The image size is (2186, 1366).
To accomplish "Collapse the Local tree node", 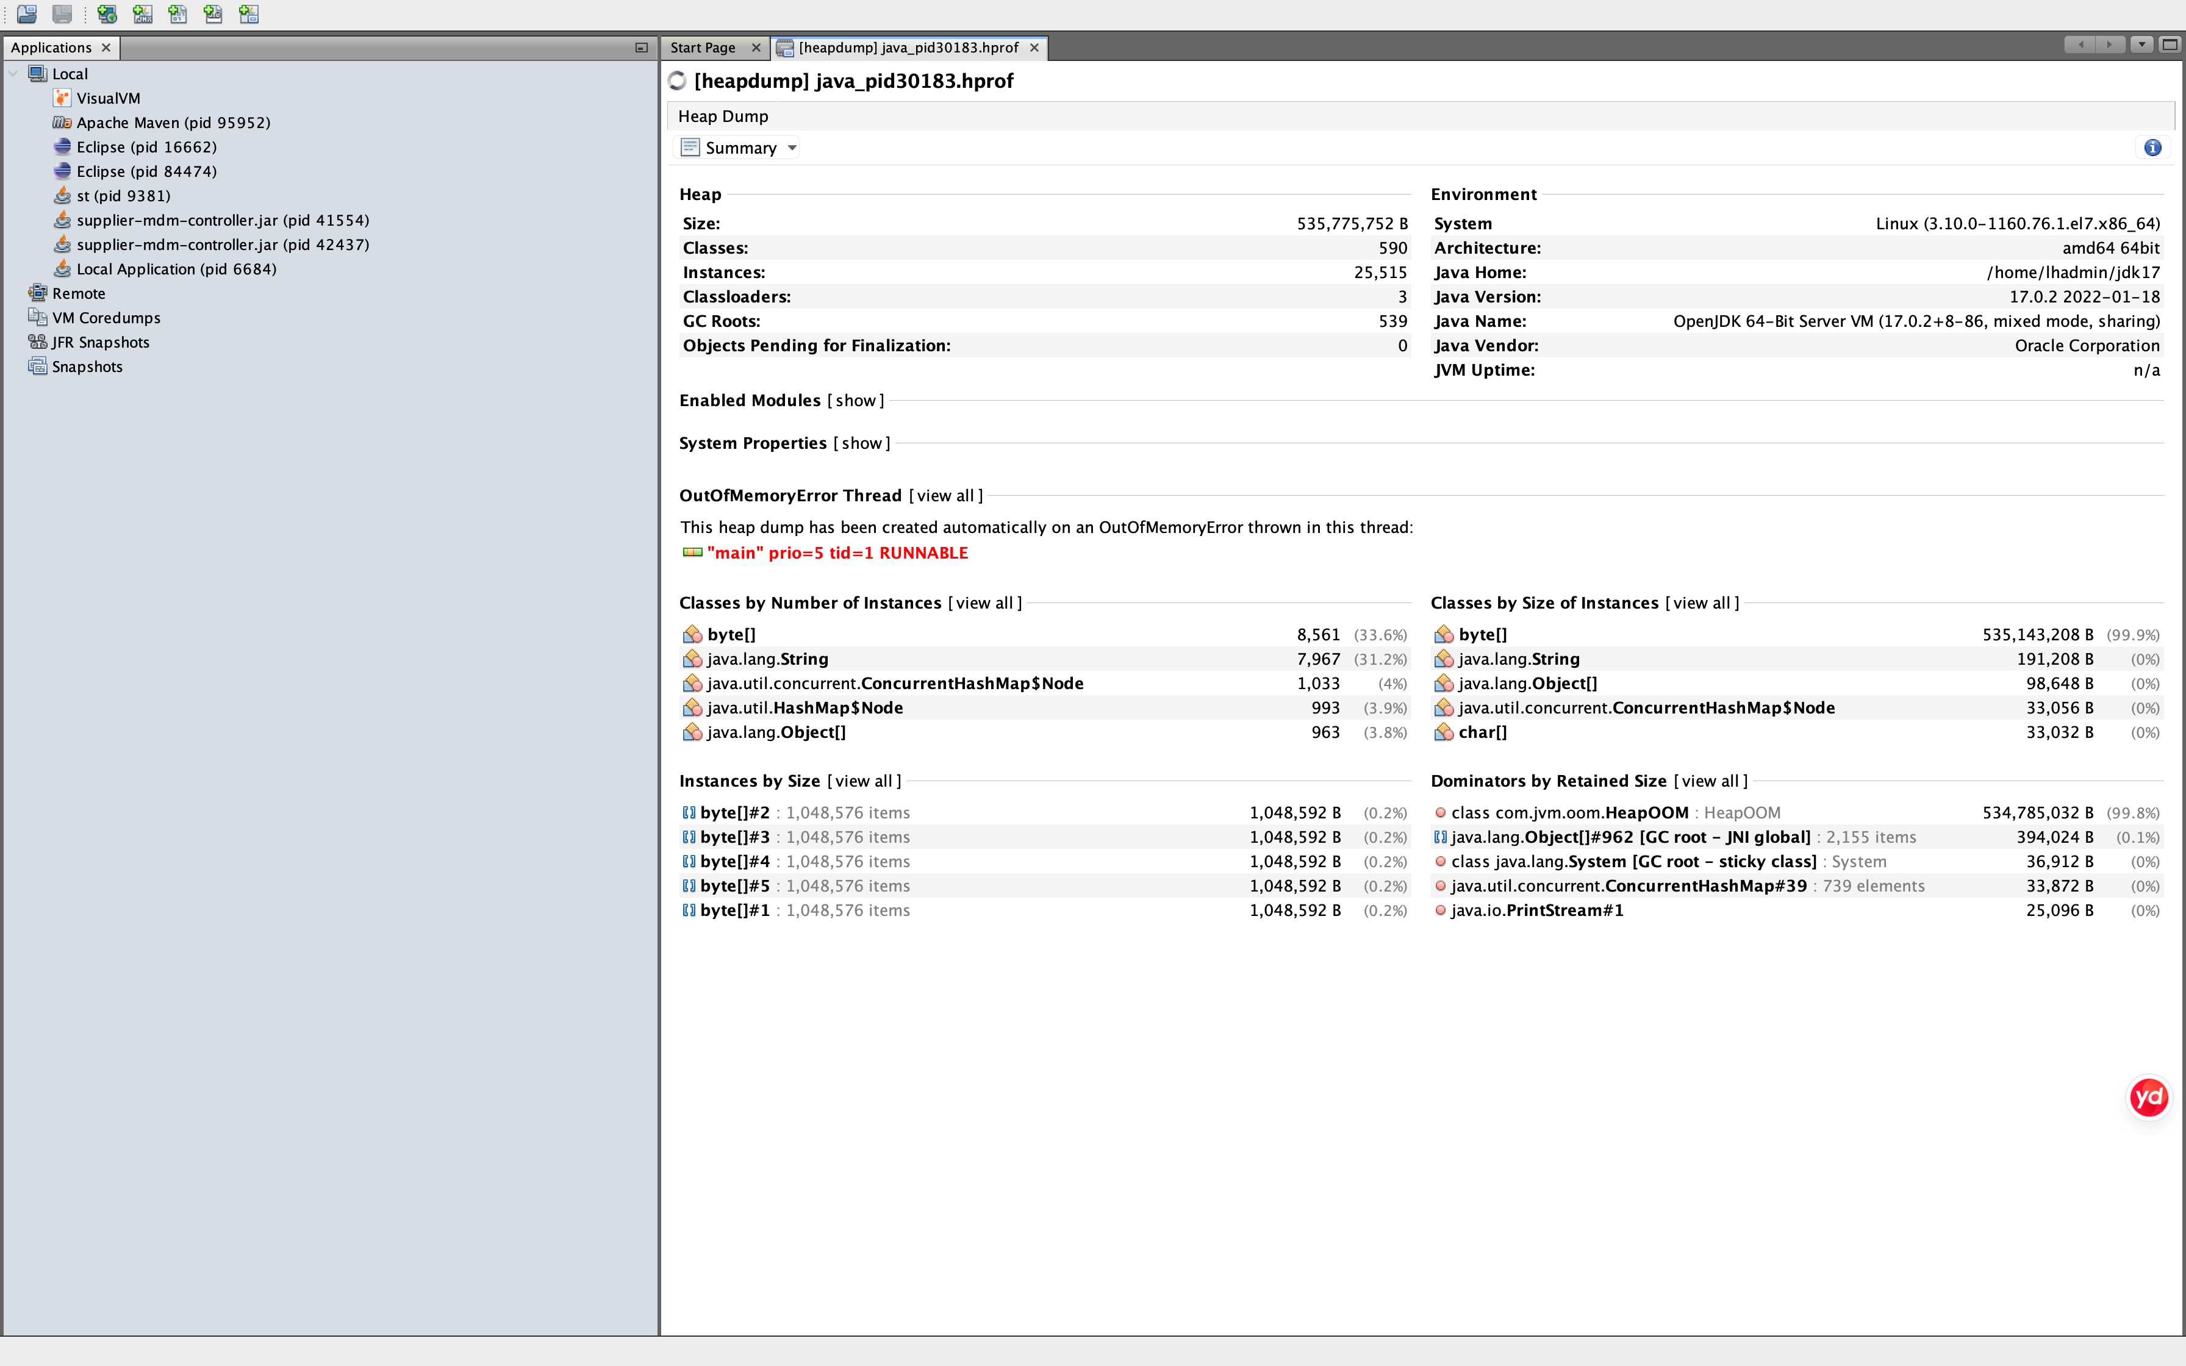I will pyautogui.click(x=13, y=73).
